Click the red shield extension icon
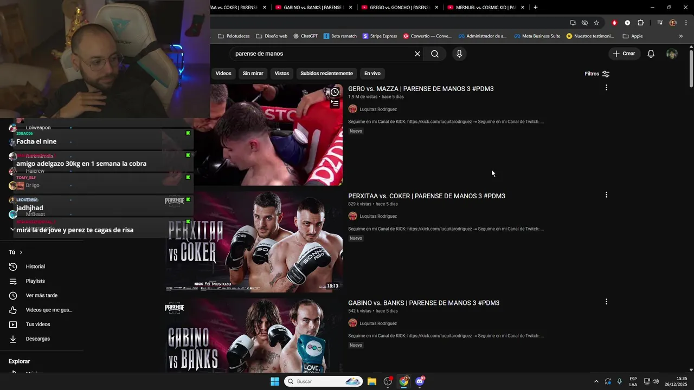Screen dimensions: 694x390 tap(614, 23)
